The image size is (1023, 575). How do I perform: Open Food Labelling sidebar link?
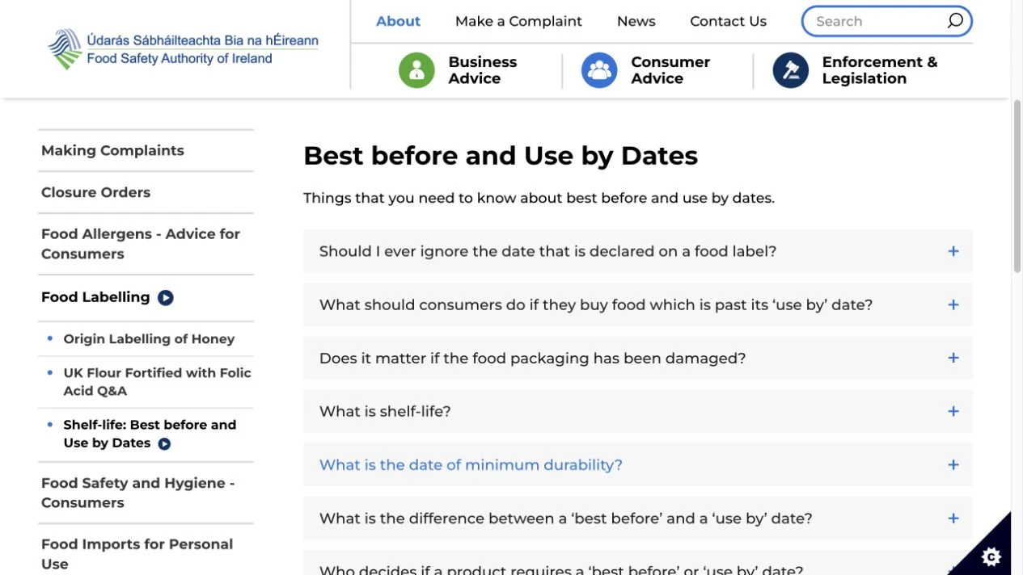tap(95, 297)
